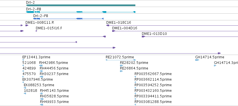Select the GH14714.5prime EST glyph
This screenshot has width=238, height=106.
197,60
